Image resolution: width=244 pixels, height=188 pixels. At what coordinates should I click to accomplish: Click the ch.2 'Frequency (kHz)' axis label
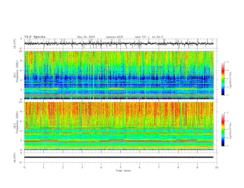coord(17,122)
